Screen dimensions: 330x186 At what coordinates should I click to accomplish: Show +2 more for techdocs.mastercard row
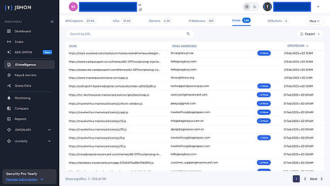264,163
